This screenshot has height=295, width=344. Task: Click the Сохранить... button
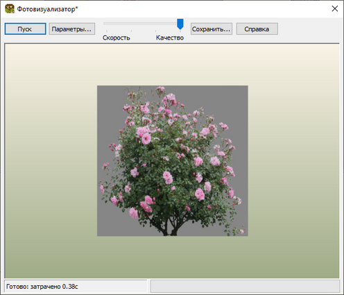coord(212,29)
